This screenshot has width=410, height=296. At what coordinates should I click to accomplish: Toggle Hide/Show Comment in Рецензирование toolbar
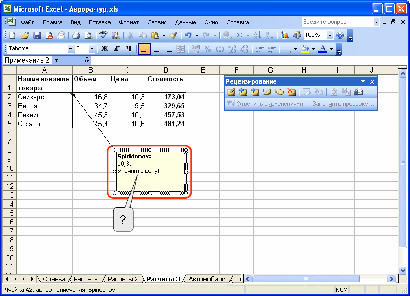[267, 92]
